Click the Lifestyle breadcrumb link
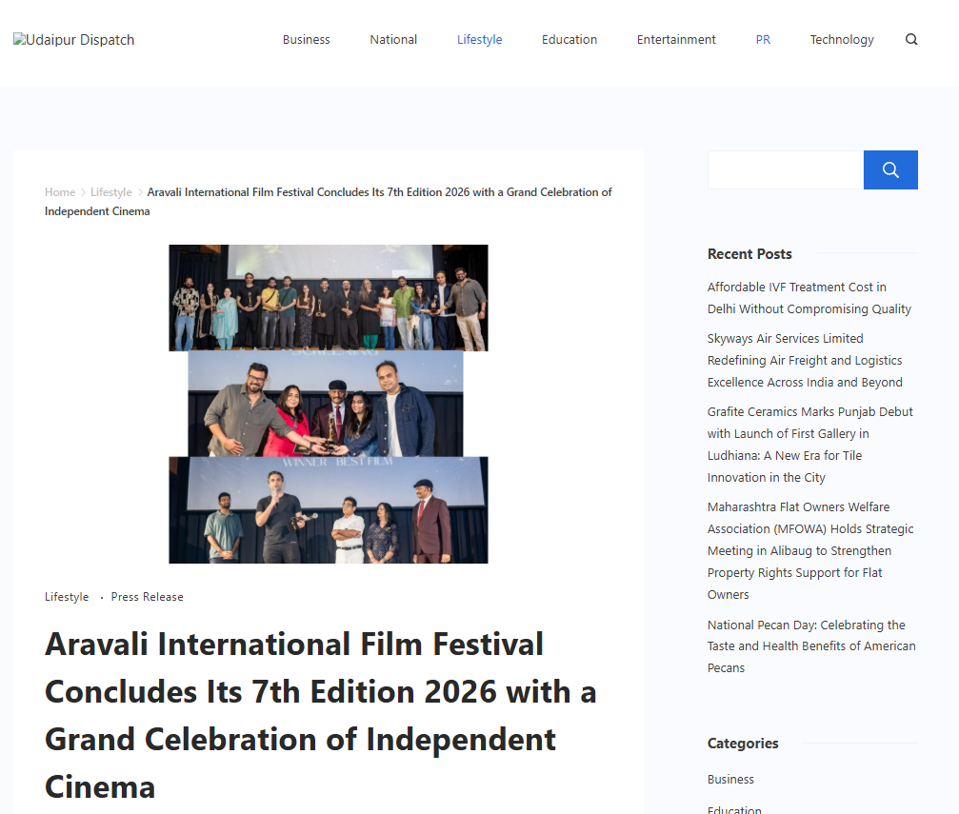The image size is (959, 814). click(x=110, y=192)
